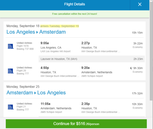Click the arrow between Amsterdam and Los Angeles

click(x=35, y=93)
